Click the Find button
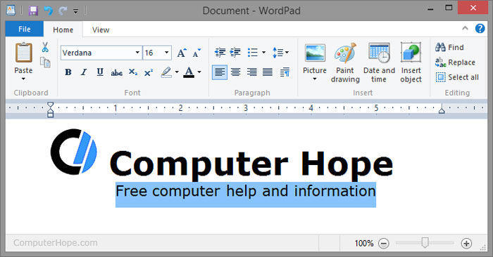The width and height of the screenshot is (493, 257). 449,47
